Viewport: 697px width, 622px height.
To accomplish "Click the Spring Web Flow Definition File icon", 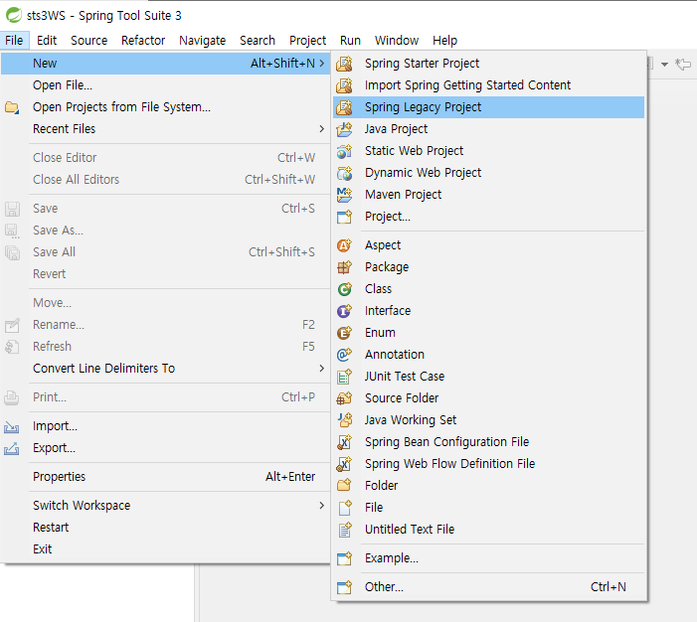I will point(344,464).
